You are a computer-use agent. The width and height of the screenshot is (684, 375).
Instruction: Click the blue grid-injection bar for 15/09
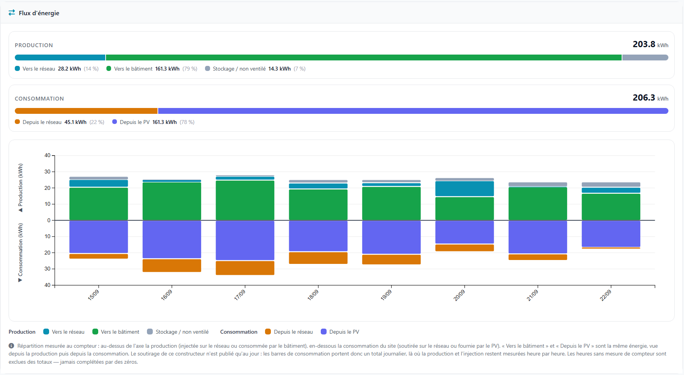coord(99,183)
